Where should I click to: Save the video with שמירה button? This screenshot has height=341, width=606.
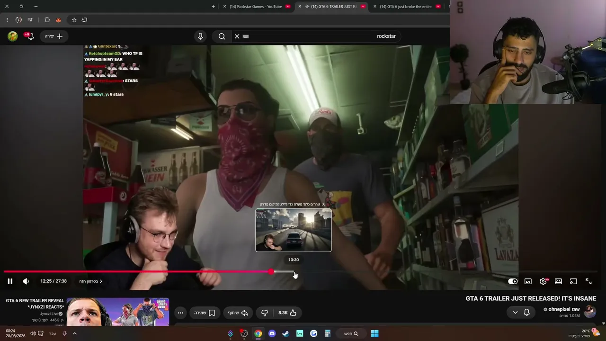[x=205, y=313]
